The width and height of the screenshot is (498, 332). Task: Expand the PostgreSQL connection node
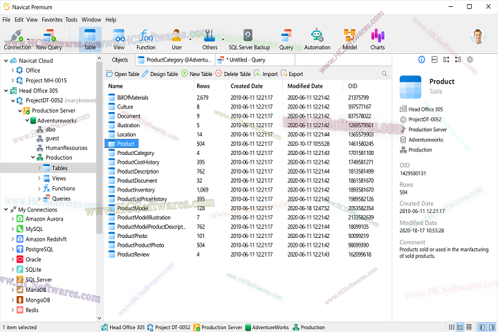pyautogui.click(x=12, y=249)
